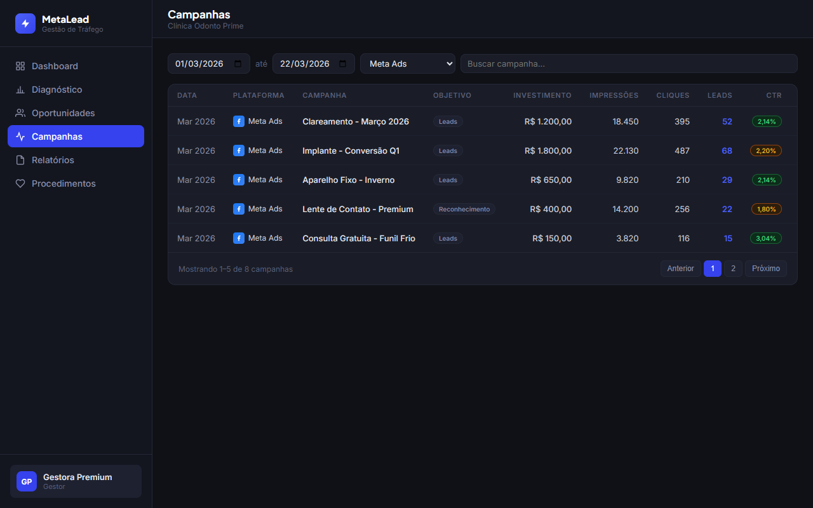
Task: Open calendar picker on start date 01/03/2026
Action: (238, 63)
